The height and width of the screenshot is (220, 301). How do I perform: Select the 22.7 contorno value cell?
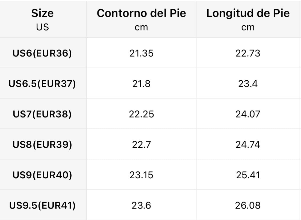pos(141,145)
